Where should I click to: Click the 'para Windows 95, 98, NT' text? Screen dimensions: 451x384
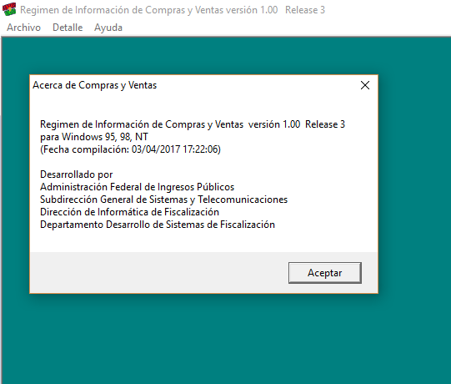coord(94,137)
